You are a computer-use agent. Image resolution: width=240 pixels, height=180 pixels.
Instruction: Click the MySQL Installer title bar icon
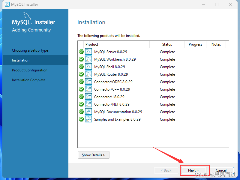pos(7,4)
